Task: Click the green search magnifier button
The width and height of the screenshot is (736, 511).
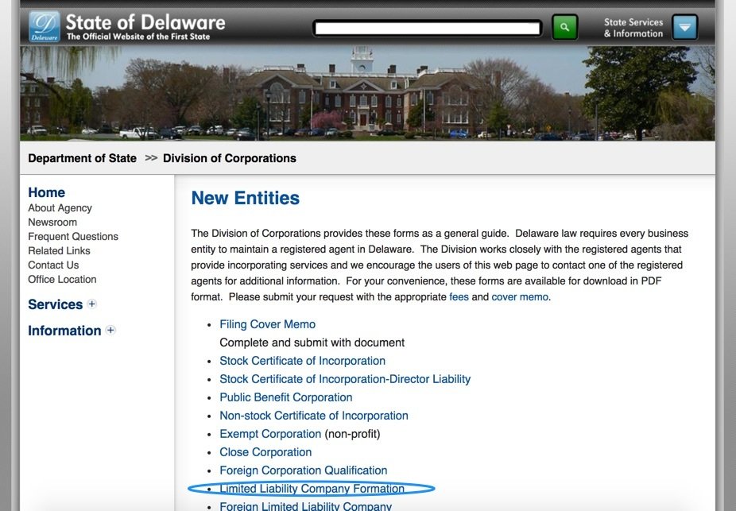Action: click(x=564, y=27)
